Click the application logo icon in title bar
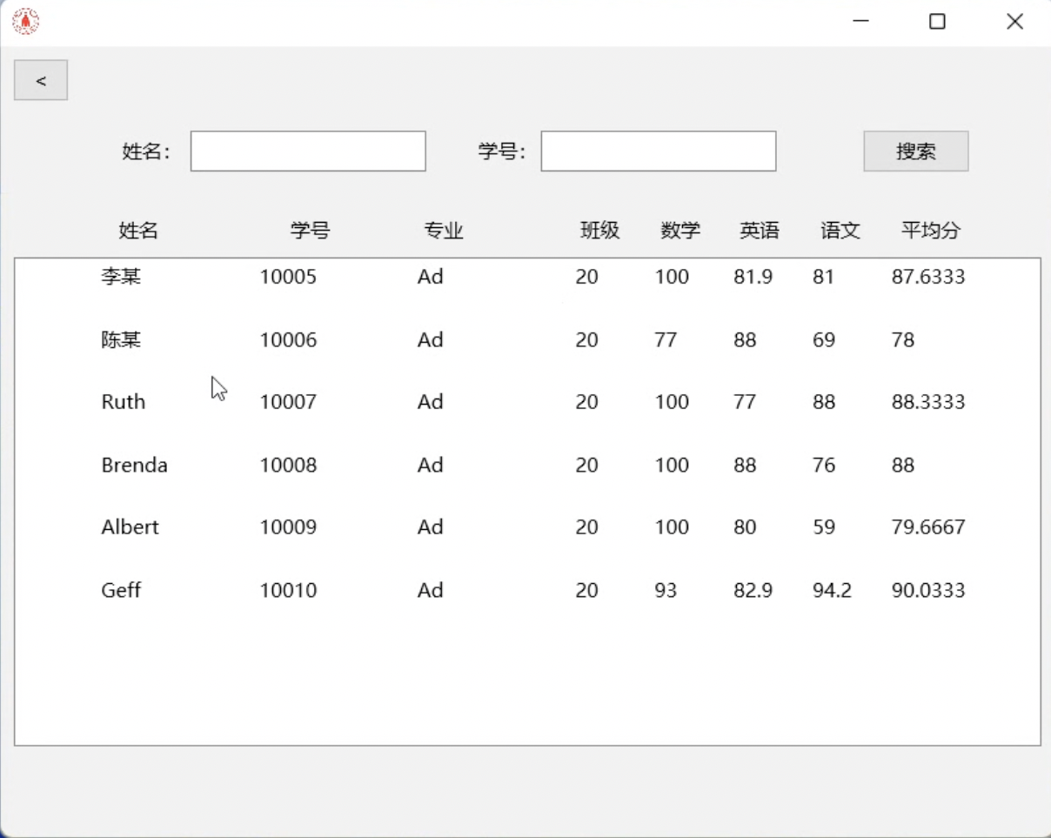Image resolution: width=1051 pixels, height=838 pixels. [25, 22]
